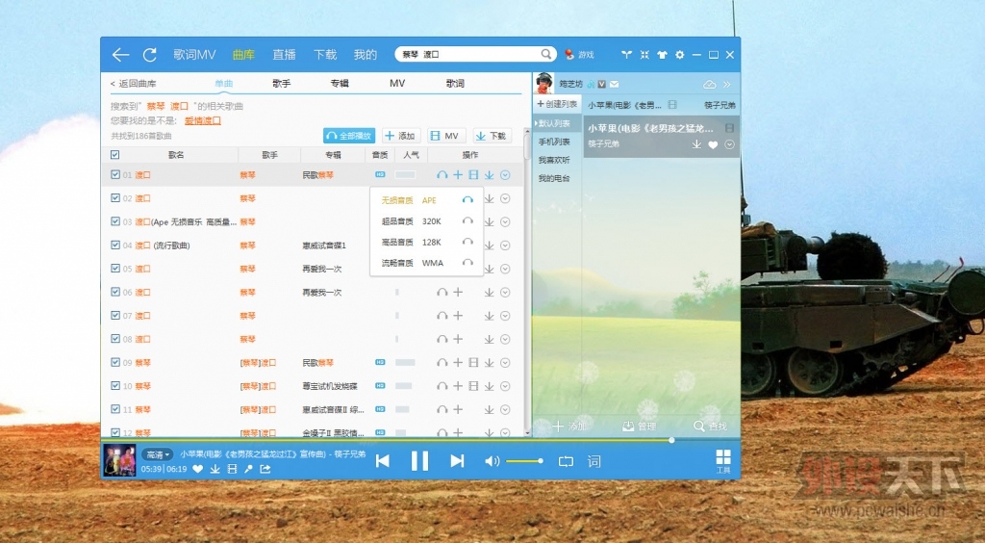Screen dimensions: 985x543
Task: Open the skin (t-shirt) icon
Action: (662, 55)
